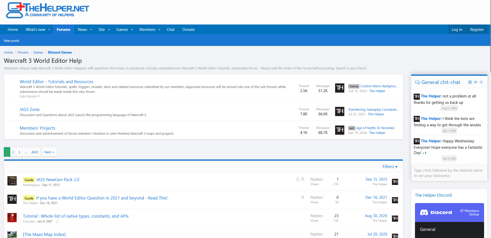Select the Forums tab
This screenshot has width=491, height=238.
click(63, 30)
